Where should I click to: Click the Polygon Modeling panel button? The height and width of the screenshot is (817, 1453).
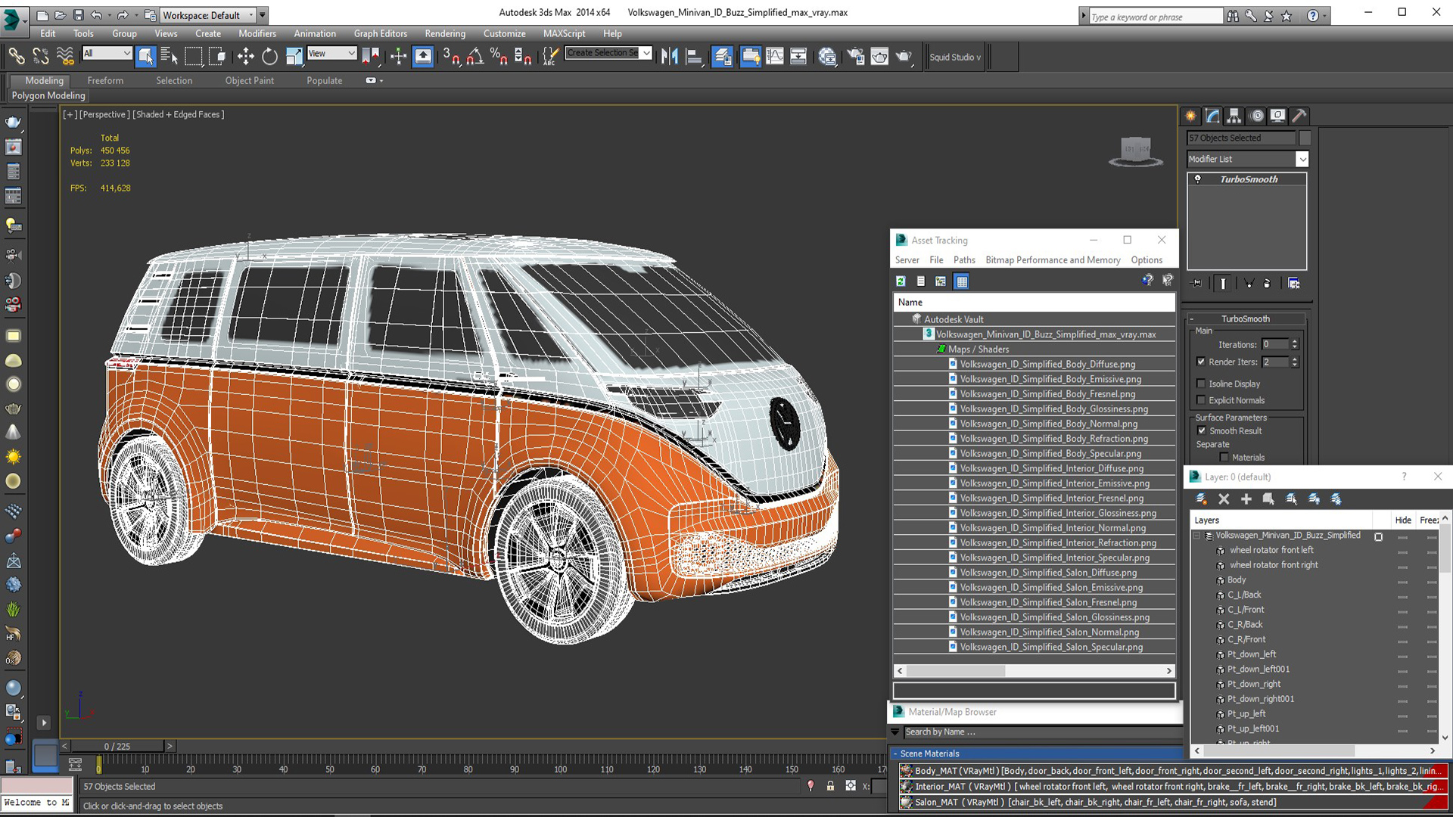point(48,95)
